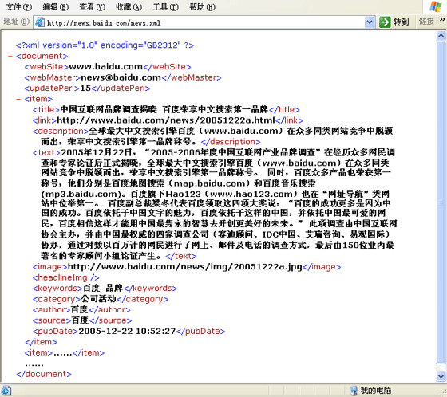The height and width of the screenshot is (397, 447).
Task: Click the xml version declaration line
Action: point(105,45)
